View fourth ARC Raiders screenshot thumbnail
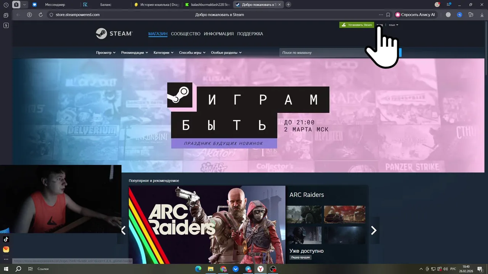Screen dimensions: 488x274 tap(345, 235)
